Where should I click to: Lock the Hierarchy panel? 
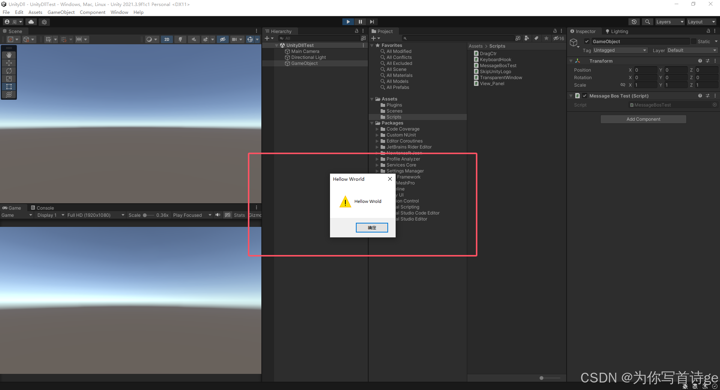coord(357,31)
